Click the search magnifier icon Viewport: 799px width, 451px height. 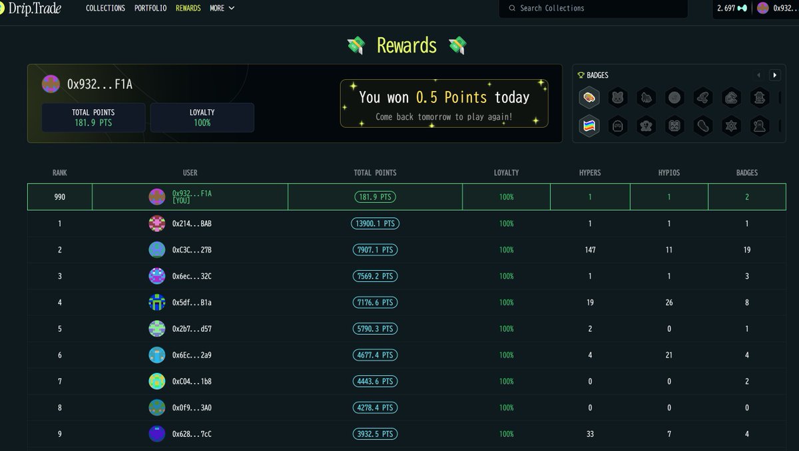(512, 8)
